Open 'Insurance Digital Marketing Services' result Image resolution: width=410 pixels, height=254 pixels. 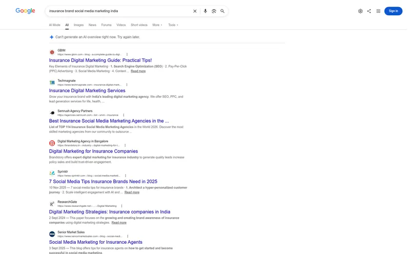[87, 91]
